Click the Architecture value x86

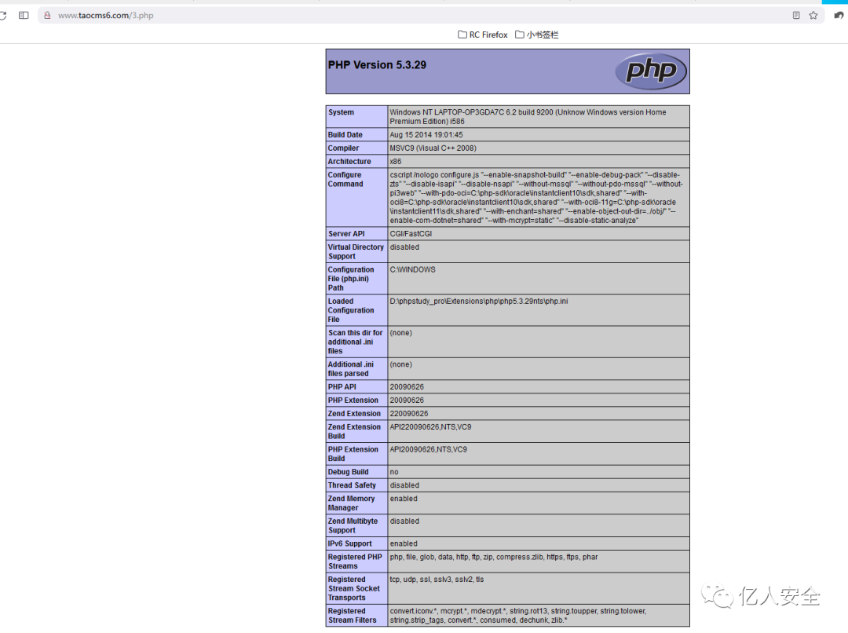point(396,161)
